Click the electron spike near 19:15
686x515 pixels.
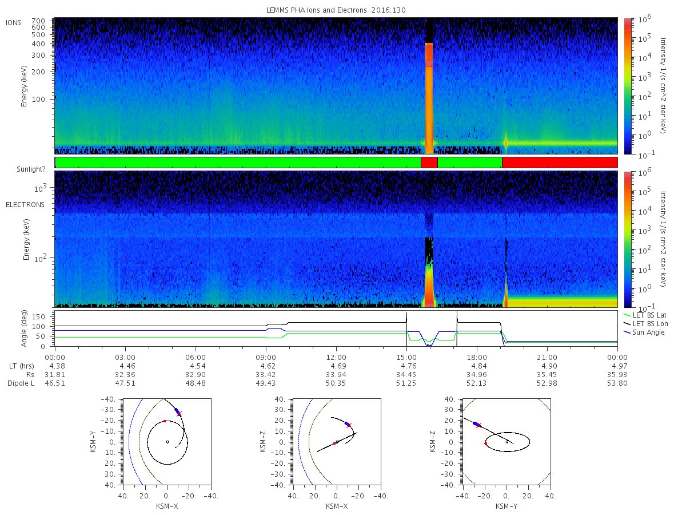(505, 292)
